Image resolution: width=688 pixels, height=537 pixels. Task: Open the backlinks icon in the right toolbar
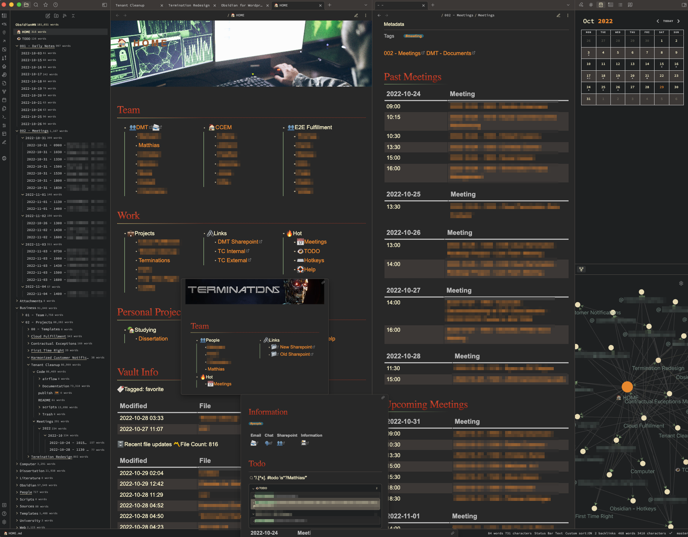(581, 5)
